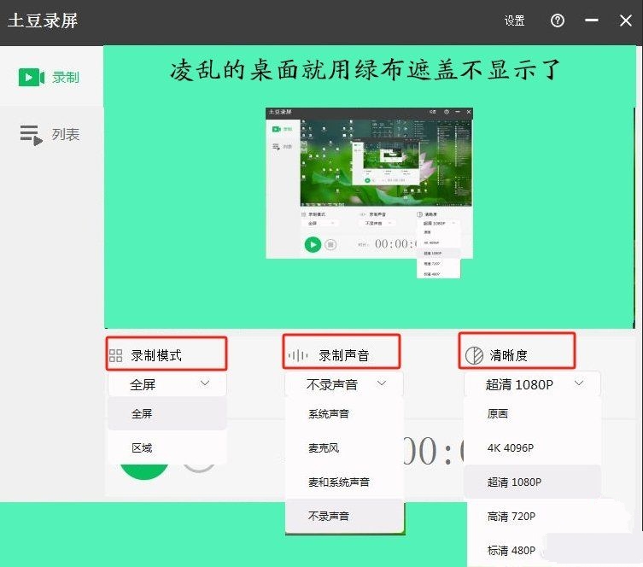Minimize the 土豆录屏 window
The image size is (643, 567).
click(591, 20)
